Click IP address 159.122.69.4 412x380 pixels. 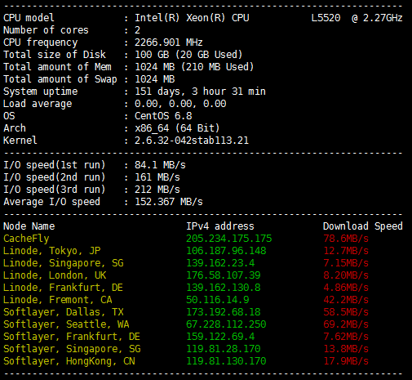(220, 337)
